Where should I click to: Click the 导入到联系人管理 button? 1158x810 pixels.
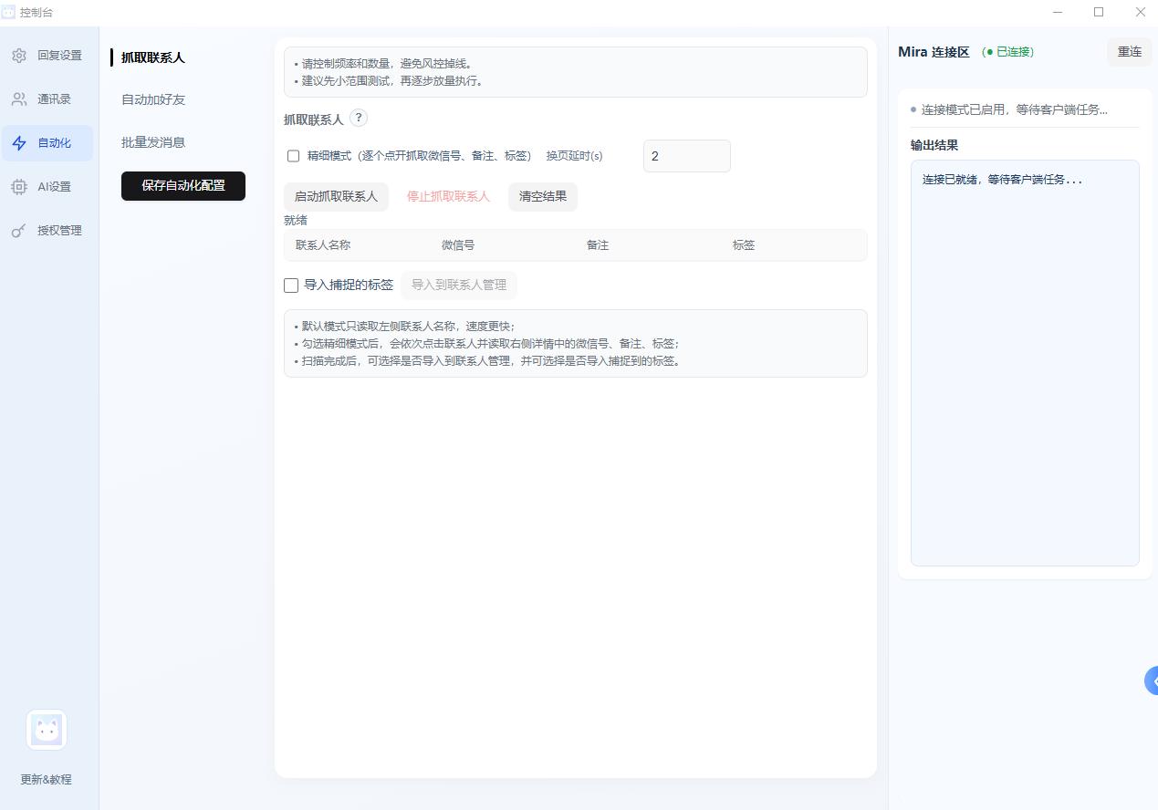tap(459, 286)
